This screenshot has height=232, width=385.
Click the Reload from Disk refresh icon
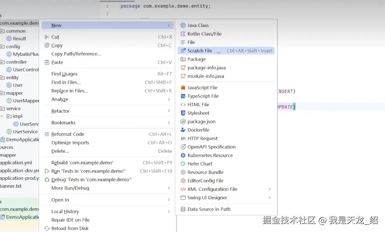pyautogui.click(x=47, y=228)
